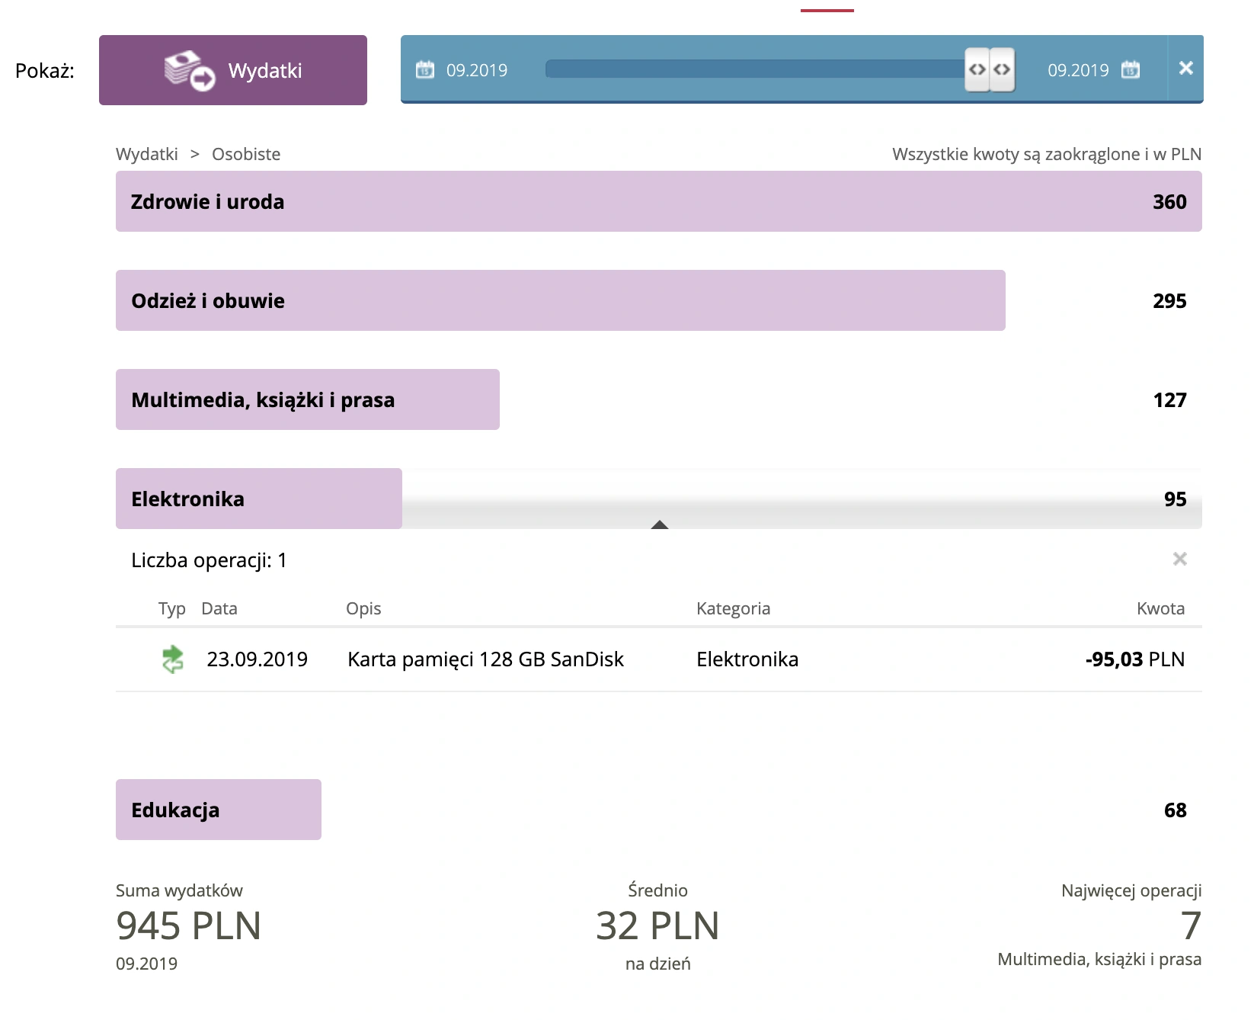1254x1020 pixels.
Task: Click the money icon on Wydatki button
Action: [x=190, y=70]
